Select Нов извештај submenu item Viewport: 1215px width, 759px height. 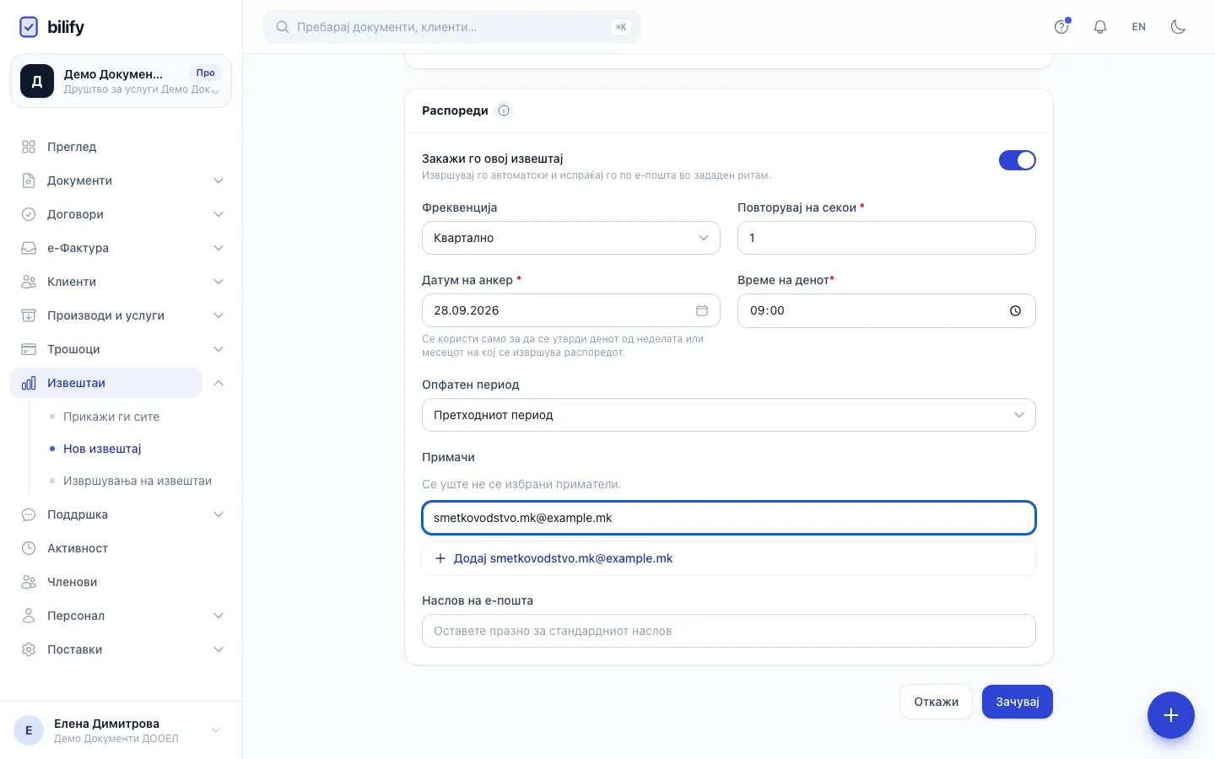(x=102, y=449)
